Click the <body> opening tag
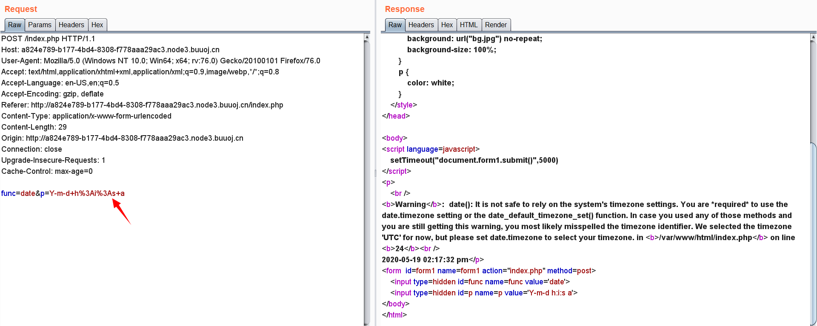This screenshot has width=817, height=326. [394, 138]
